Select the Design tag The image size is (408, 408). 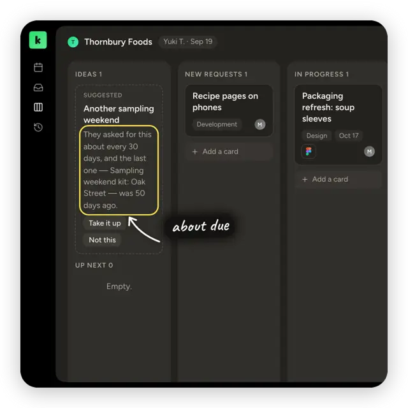(x=317, y=136)
